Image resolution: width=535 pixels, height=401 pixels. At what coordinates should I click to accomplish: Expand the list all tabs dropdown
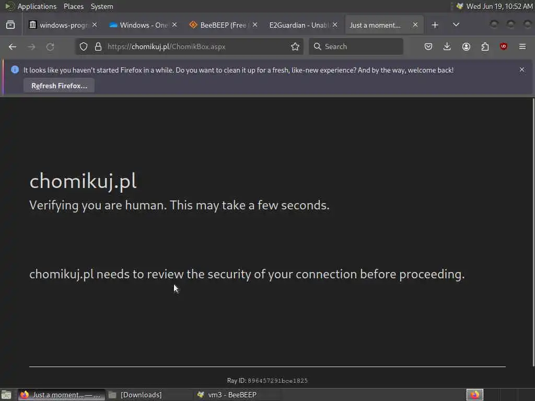click(456, 25)
